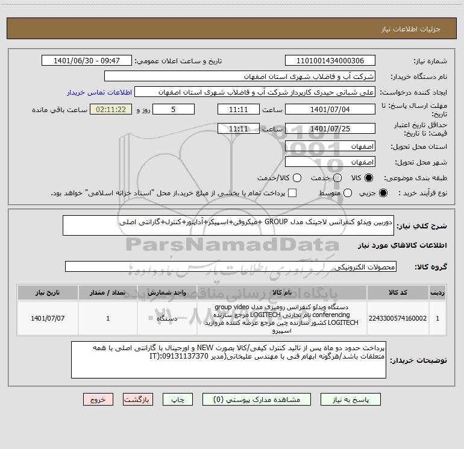Click the جزئیات اطلاعات نیاز header title
The image size is (464, 449).
[411, 29]
